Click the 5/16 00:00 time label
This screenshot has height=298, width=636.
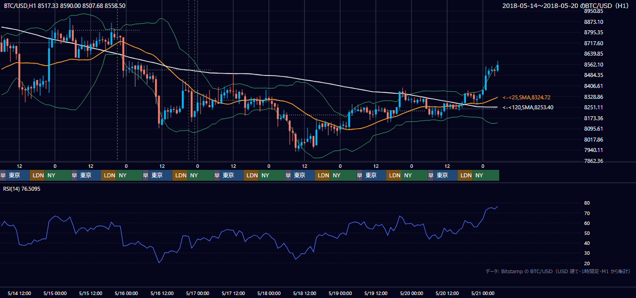pyautogui.click(x=126, y=293)
